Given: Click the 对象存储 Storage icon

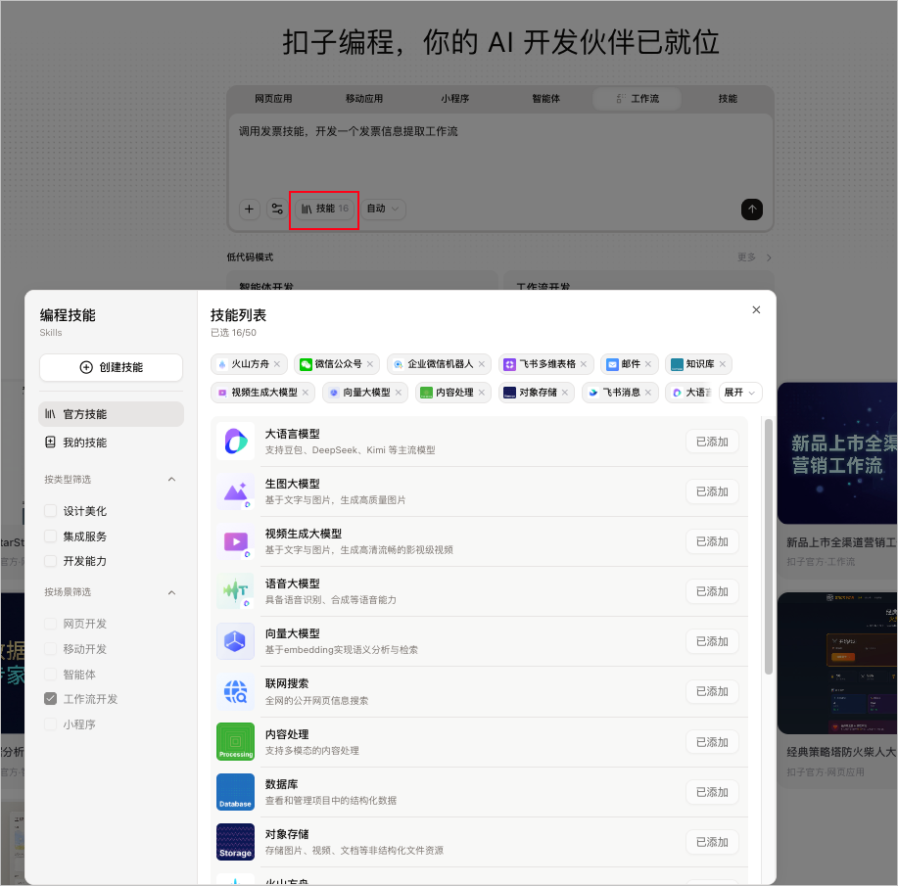Looking at the screenshot, I should [235, 841].
